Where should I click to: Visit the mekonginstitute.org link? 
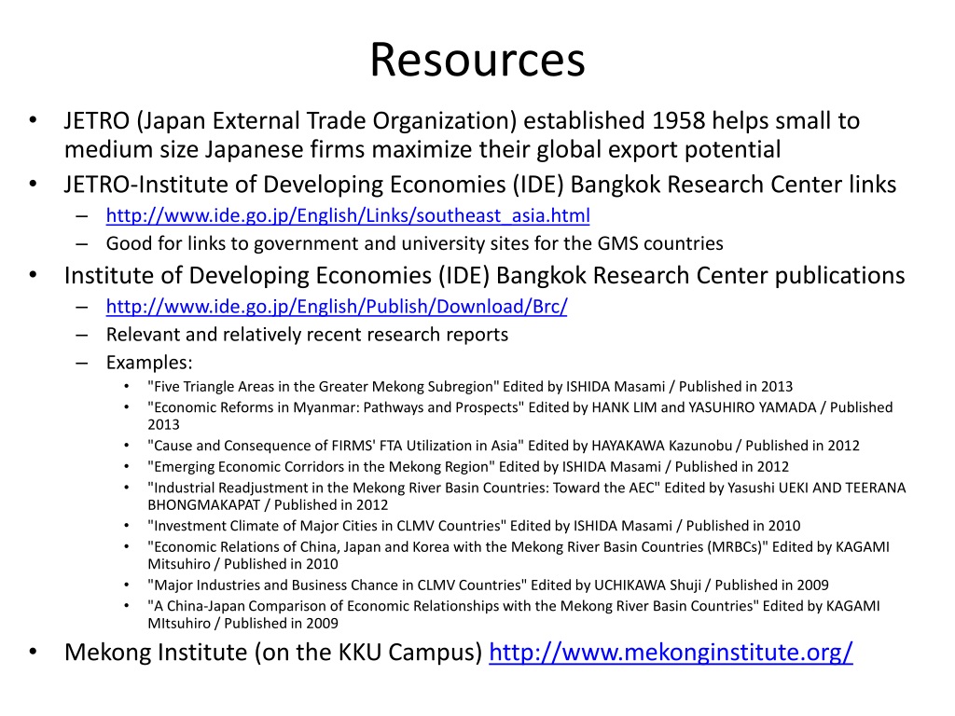point(671,652)
